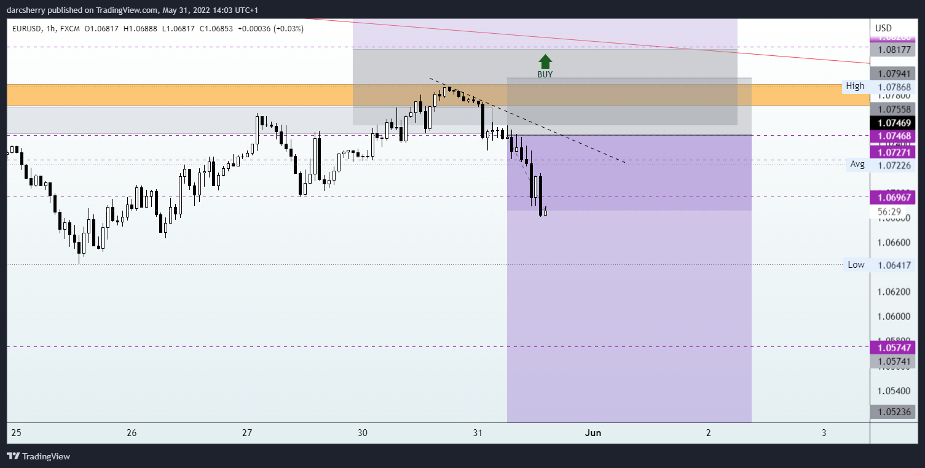Select the 1.06417 low price value
Image resolution: width=925 pixels, height=468 pixels.
pyautogui.click(x=894, y=265)
